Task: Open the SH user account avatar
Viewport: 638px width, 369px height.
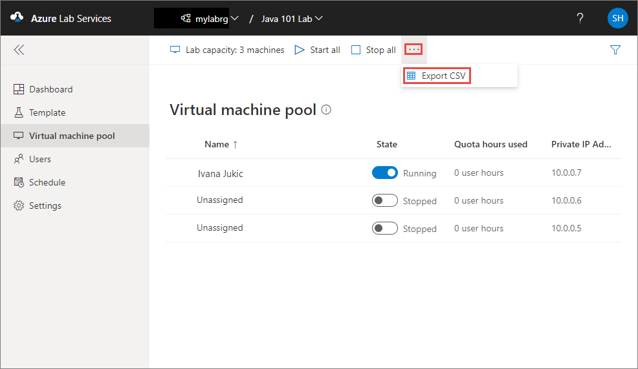Action: [618, 18]
